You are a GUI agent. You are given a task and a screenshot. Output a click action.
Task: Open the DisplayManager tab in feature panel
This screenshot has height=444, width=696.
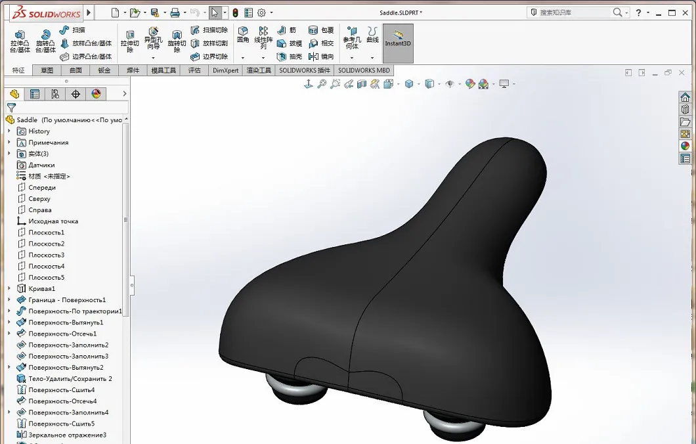tap(96, 94)
